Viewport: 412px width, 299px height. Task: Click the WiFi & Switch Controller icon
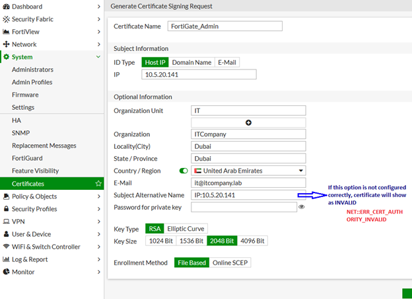(6, 247)
